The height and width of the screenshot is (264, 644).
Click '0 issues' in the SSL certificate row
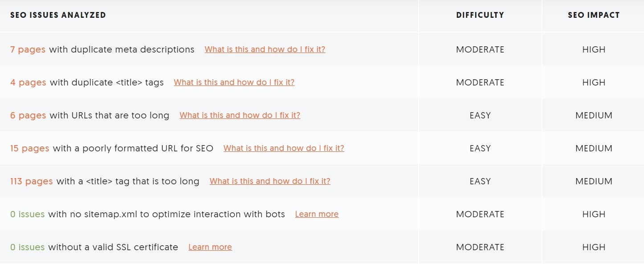[x=27, y=247]
